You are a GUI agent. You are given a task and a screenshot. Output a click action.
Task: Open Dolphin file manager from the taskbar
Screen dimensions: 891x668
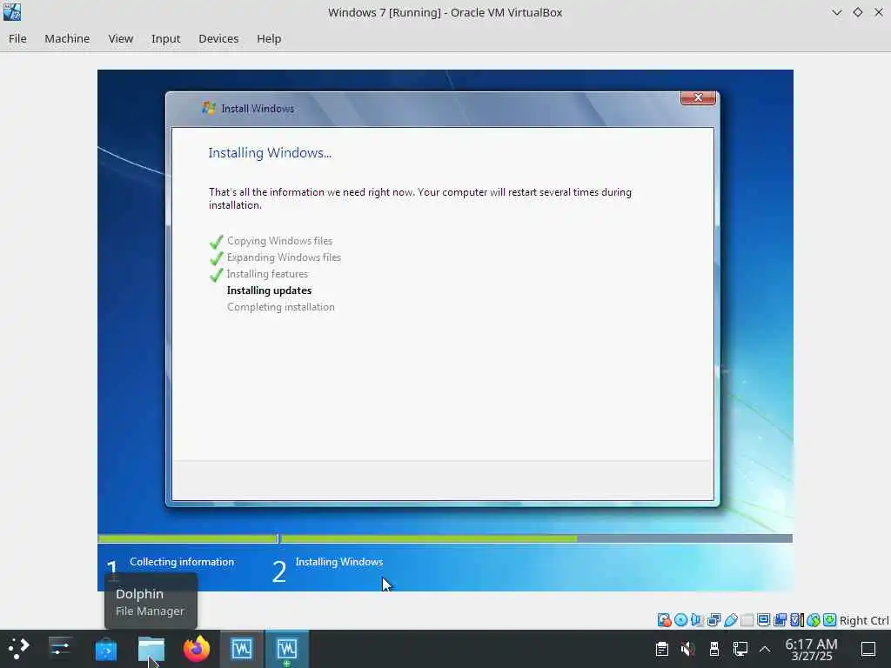point(151,649)
